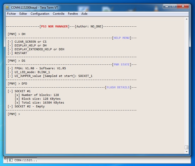Click the scrollbar up arrow
Image resolution: width=195 pixels, height=166 pixels.
(x=187, y=19)
